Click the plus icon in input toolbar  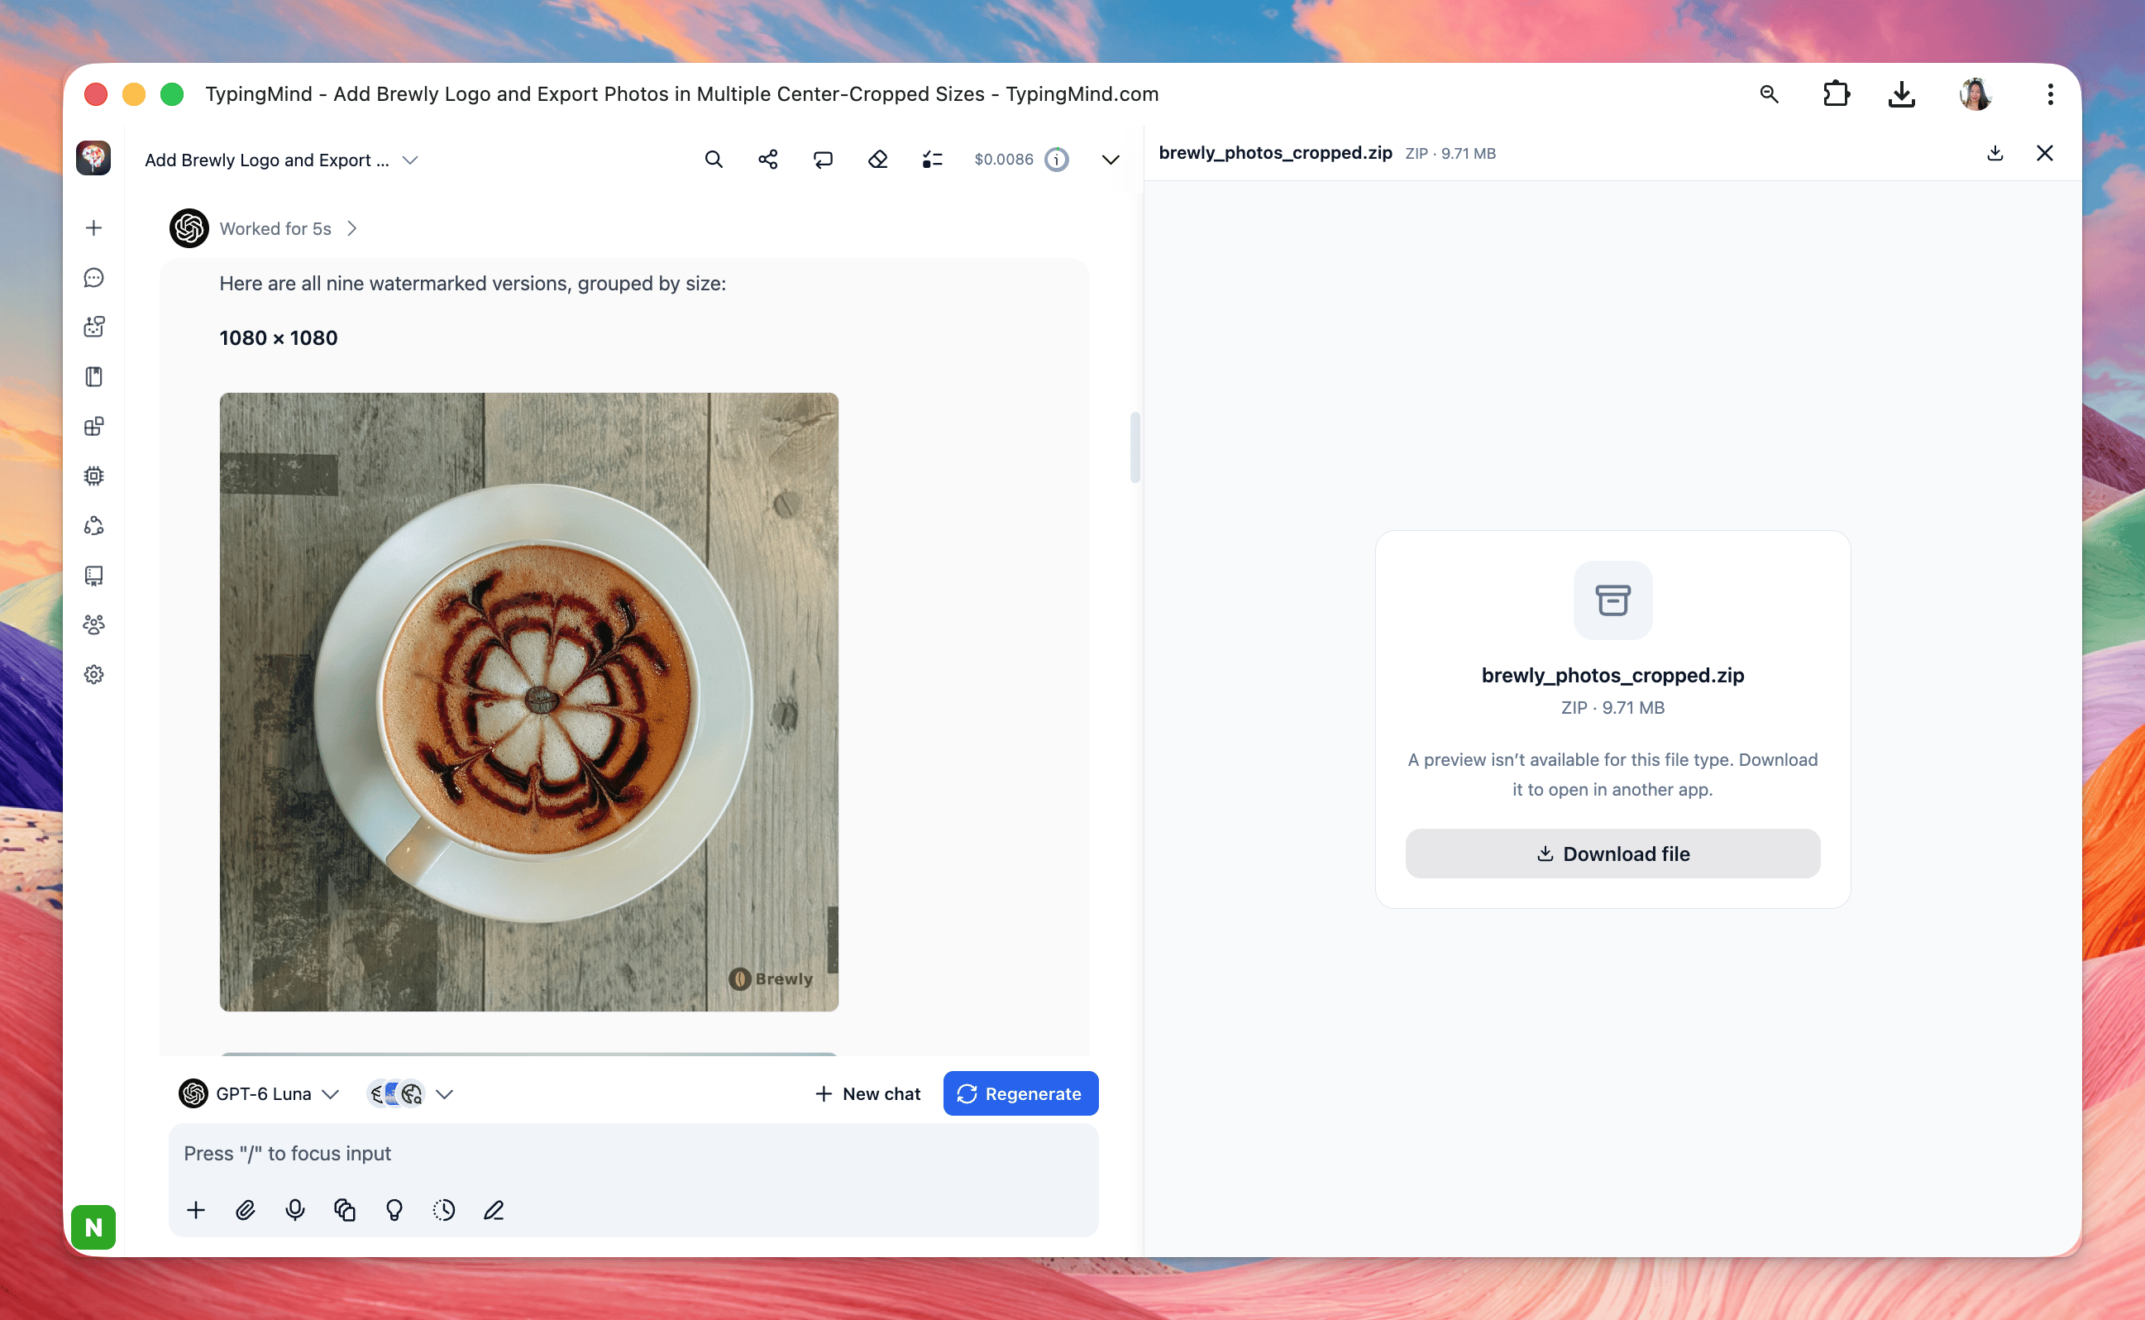(x=195, y=1209)
